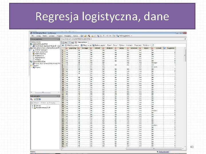This screenshot has width=206, height=154.
Task: Click the Budowa zapytań icon
Action: point(93,45)
